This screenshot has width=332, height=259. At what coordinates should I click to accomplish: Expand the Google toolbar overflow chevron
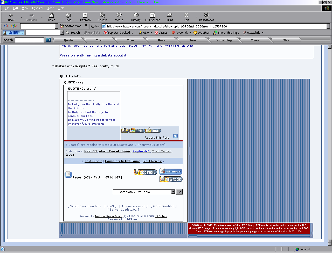point(86,25)
